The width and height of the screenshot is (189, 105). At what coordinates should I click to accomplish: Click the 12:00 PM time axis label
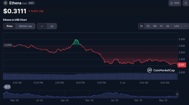click(x=38, y=83)
